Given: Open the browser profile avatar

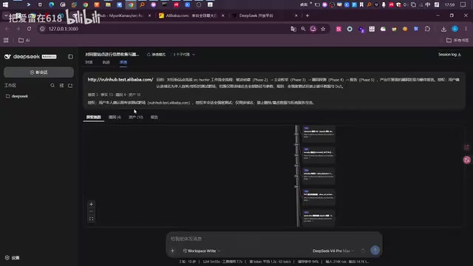Looking at the screenshot, I should tap(455, 29).
